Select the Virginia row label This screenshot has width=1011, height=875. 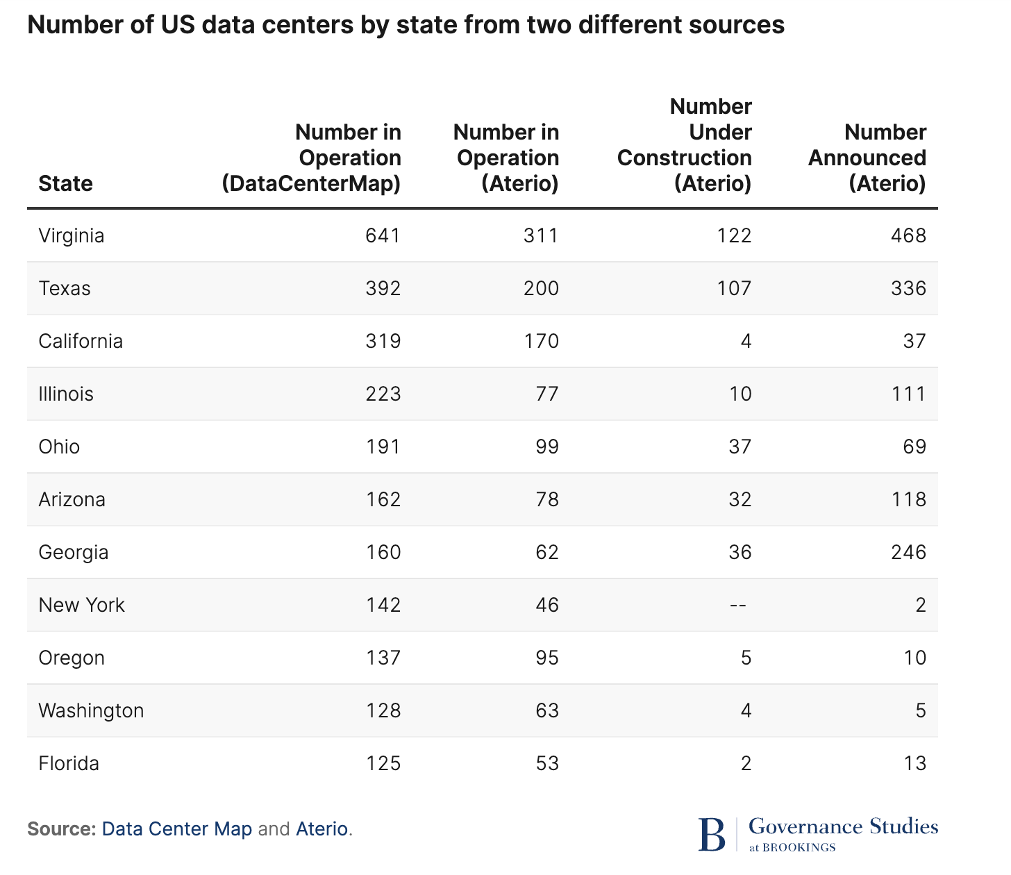tap(72, 236)
